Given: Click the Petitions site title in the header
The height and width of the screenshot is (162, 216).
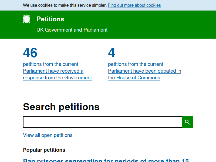Looking at the screenshot, I should point(50,19).
